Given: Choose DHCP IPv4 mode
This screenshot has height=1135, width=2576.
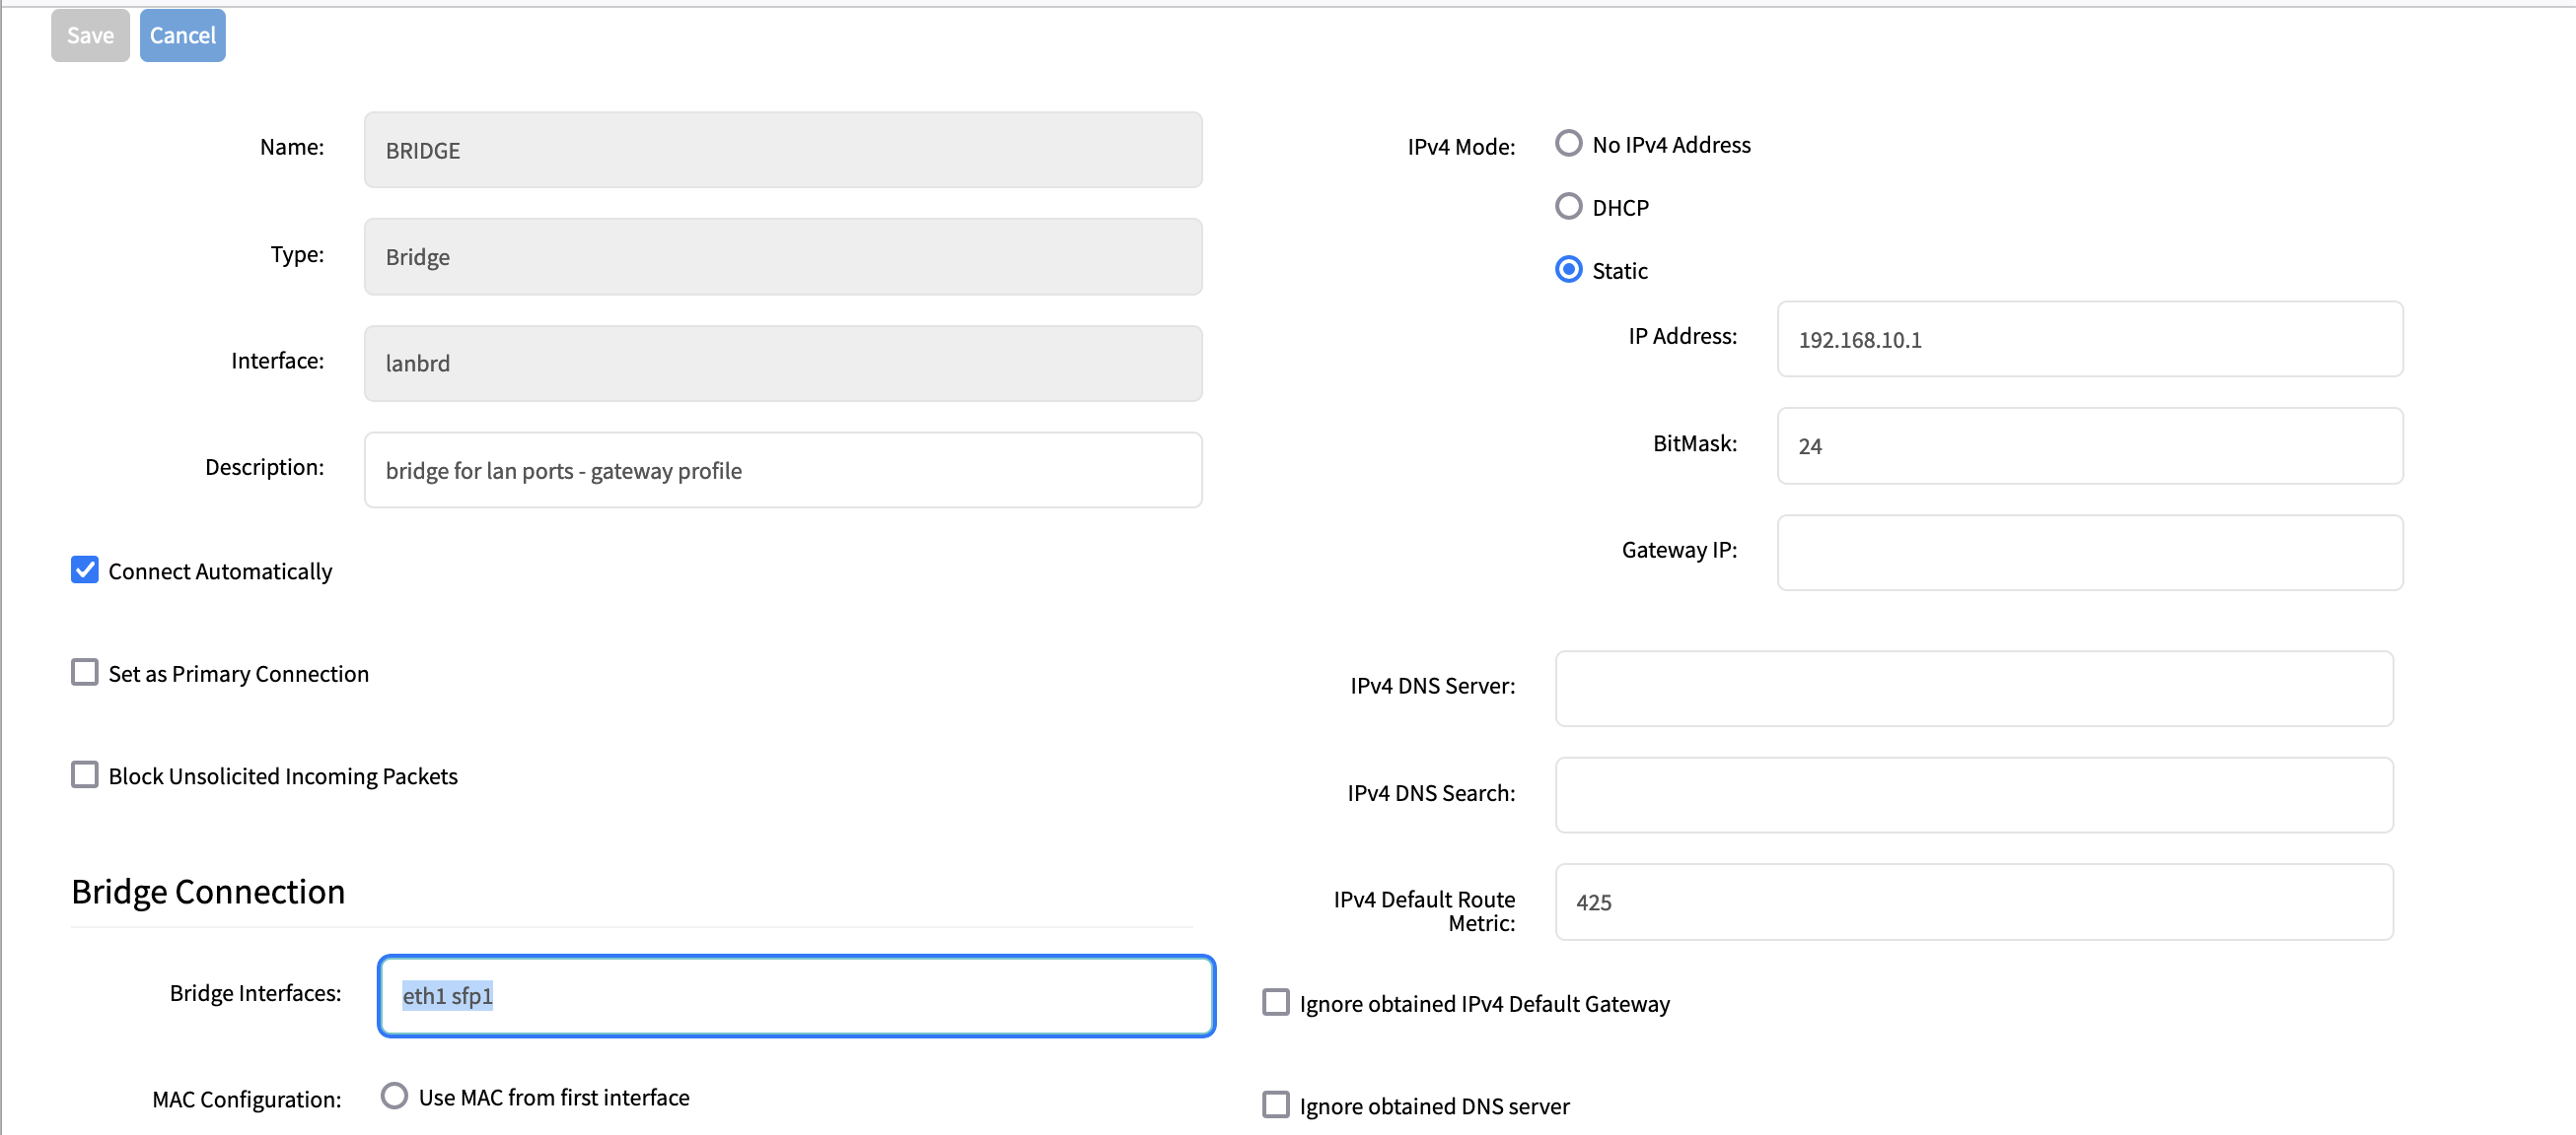Looking at the screenshot, I should pos(1569,207).
